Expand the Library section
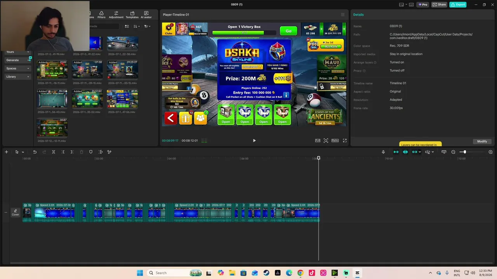497x279 pixels. (x=18, y=77)
